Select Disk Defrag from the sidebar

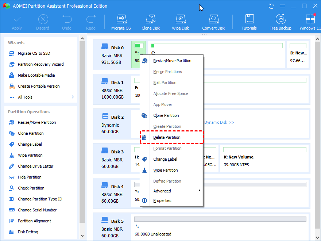point(32,232)
